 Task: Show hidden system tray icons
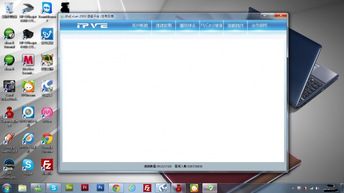click(x=293, y=188)
